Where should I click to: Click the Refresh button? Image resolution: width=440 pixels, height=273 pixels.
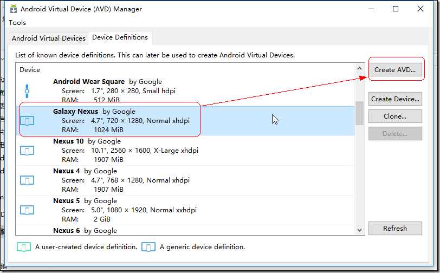click(x=395, y=229)
